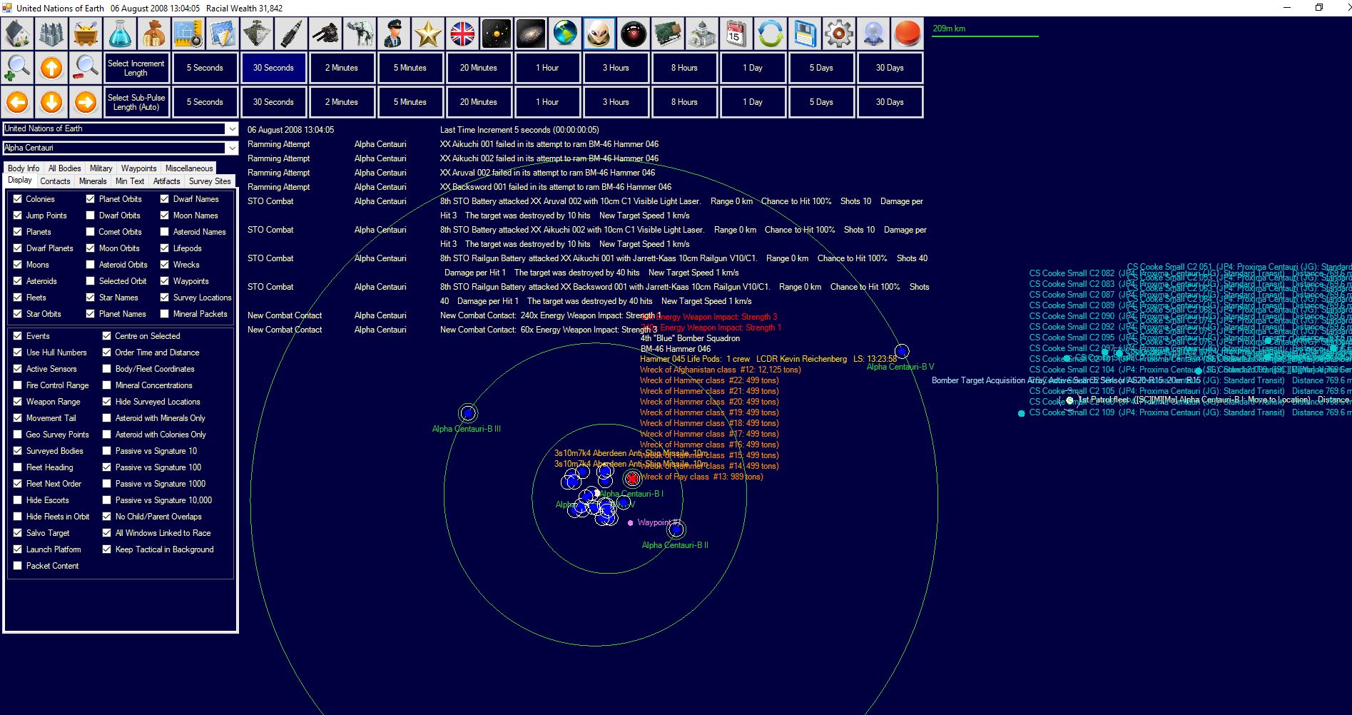
Task: Open the domed government building icon
Action: click(x=702, y=34)
